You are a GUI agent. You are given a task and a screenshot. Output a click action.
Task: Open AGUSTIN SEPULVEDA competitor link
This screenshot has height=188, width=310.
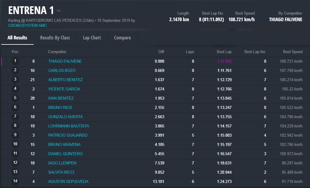tap(68, 181)
